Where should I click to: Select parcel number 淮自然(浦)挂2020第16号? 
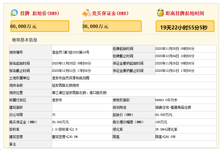point(70,52)
